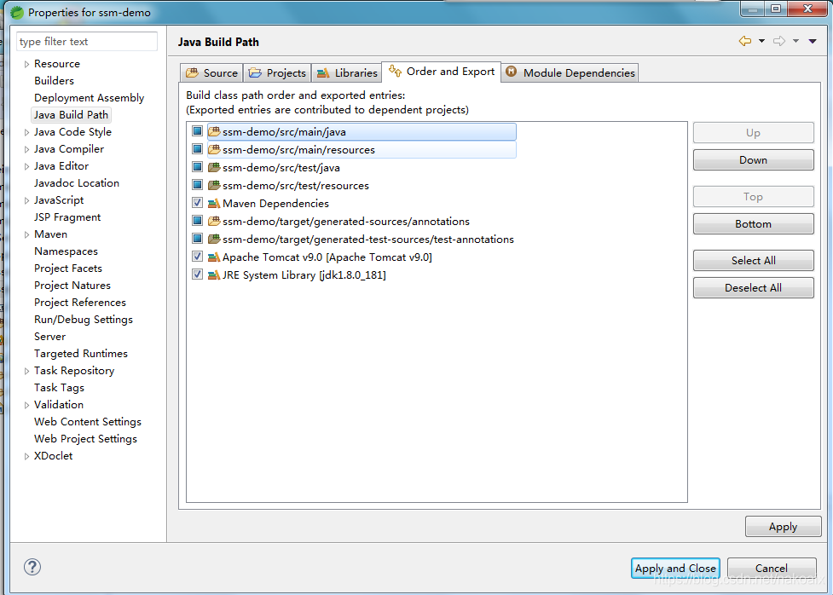Expand the Resource tree node
The height and width of the screenshot is (595, 833).
[x=26, y=64]
